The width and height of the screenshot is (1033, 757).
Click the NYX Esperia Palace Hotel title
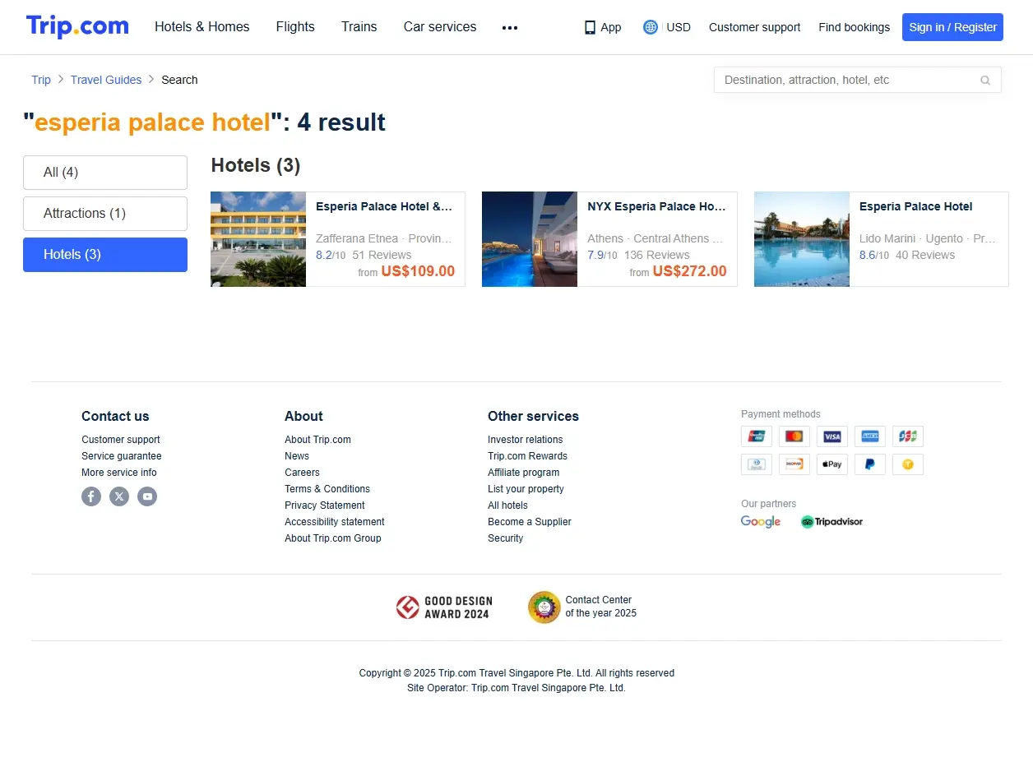657,206
